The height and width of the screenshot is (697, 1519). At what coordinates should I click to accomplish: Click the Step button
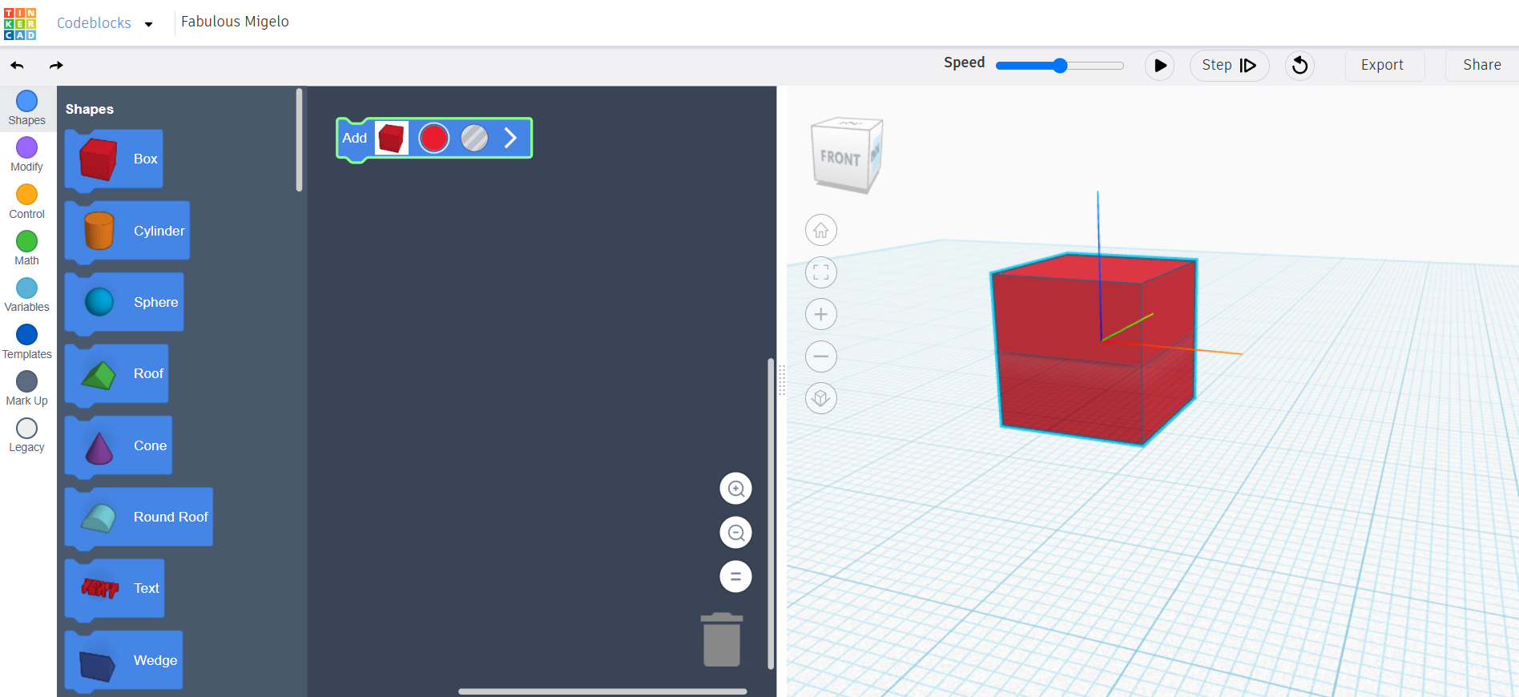(1229, 66)
